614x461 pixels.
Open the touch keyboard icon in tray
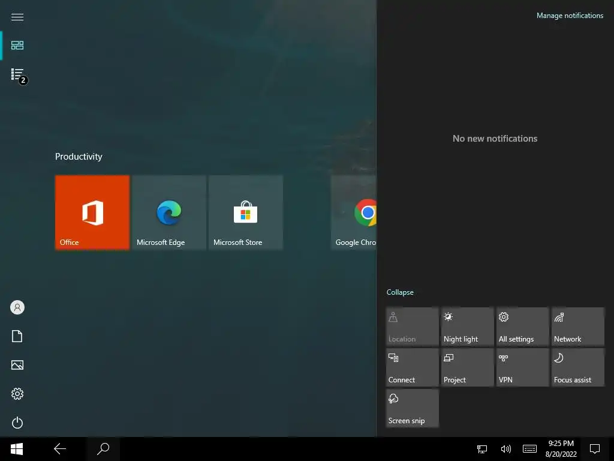[x=529, y=449]
